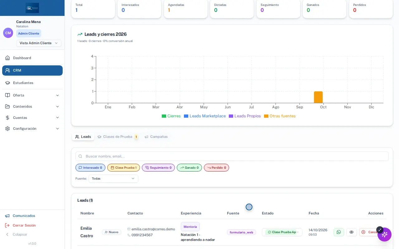This screenshot has width=399, height=249.
Task: Click the Otras fuentes legend swatch
Action: 266,116
